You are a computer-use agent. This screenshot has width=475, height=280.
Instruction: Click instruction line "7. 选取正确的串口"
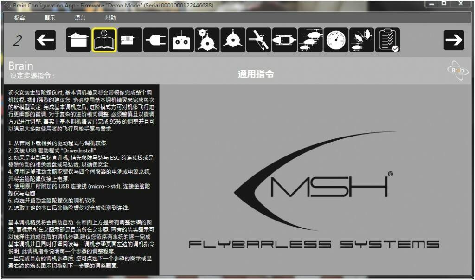69,208
